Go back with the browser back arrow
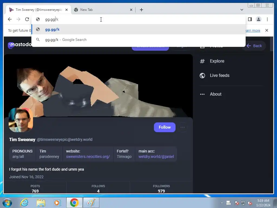 click(x=10, y=19)
